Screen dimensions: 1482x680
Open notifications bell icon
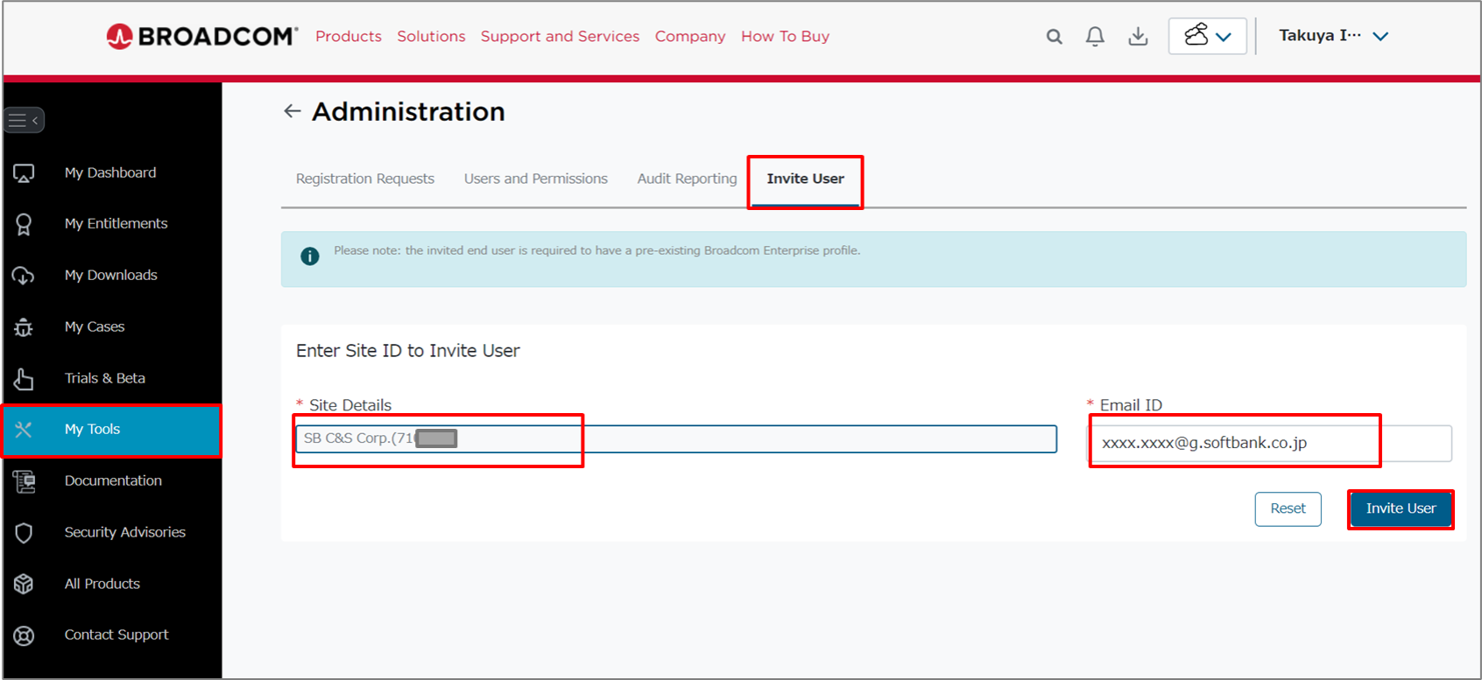pos(1095,36)
